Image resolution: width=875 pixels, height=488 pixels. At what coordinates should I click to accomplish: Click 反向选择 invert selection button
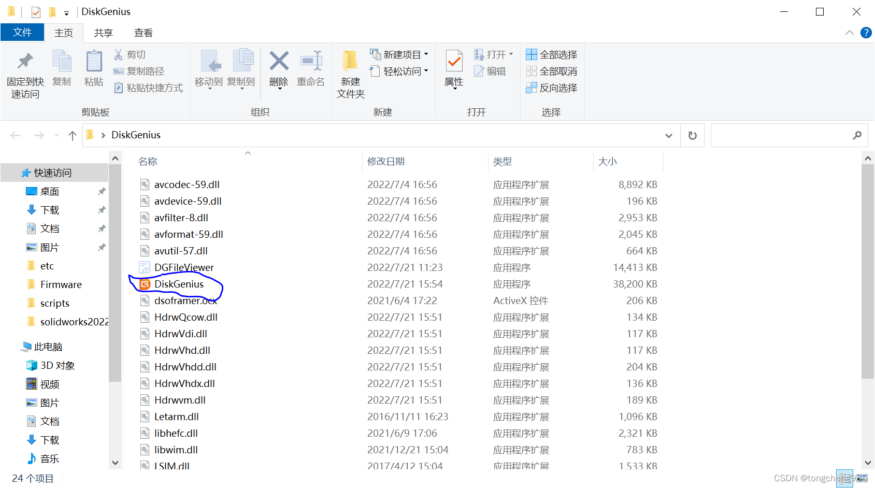[x=552, y=88]
